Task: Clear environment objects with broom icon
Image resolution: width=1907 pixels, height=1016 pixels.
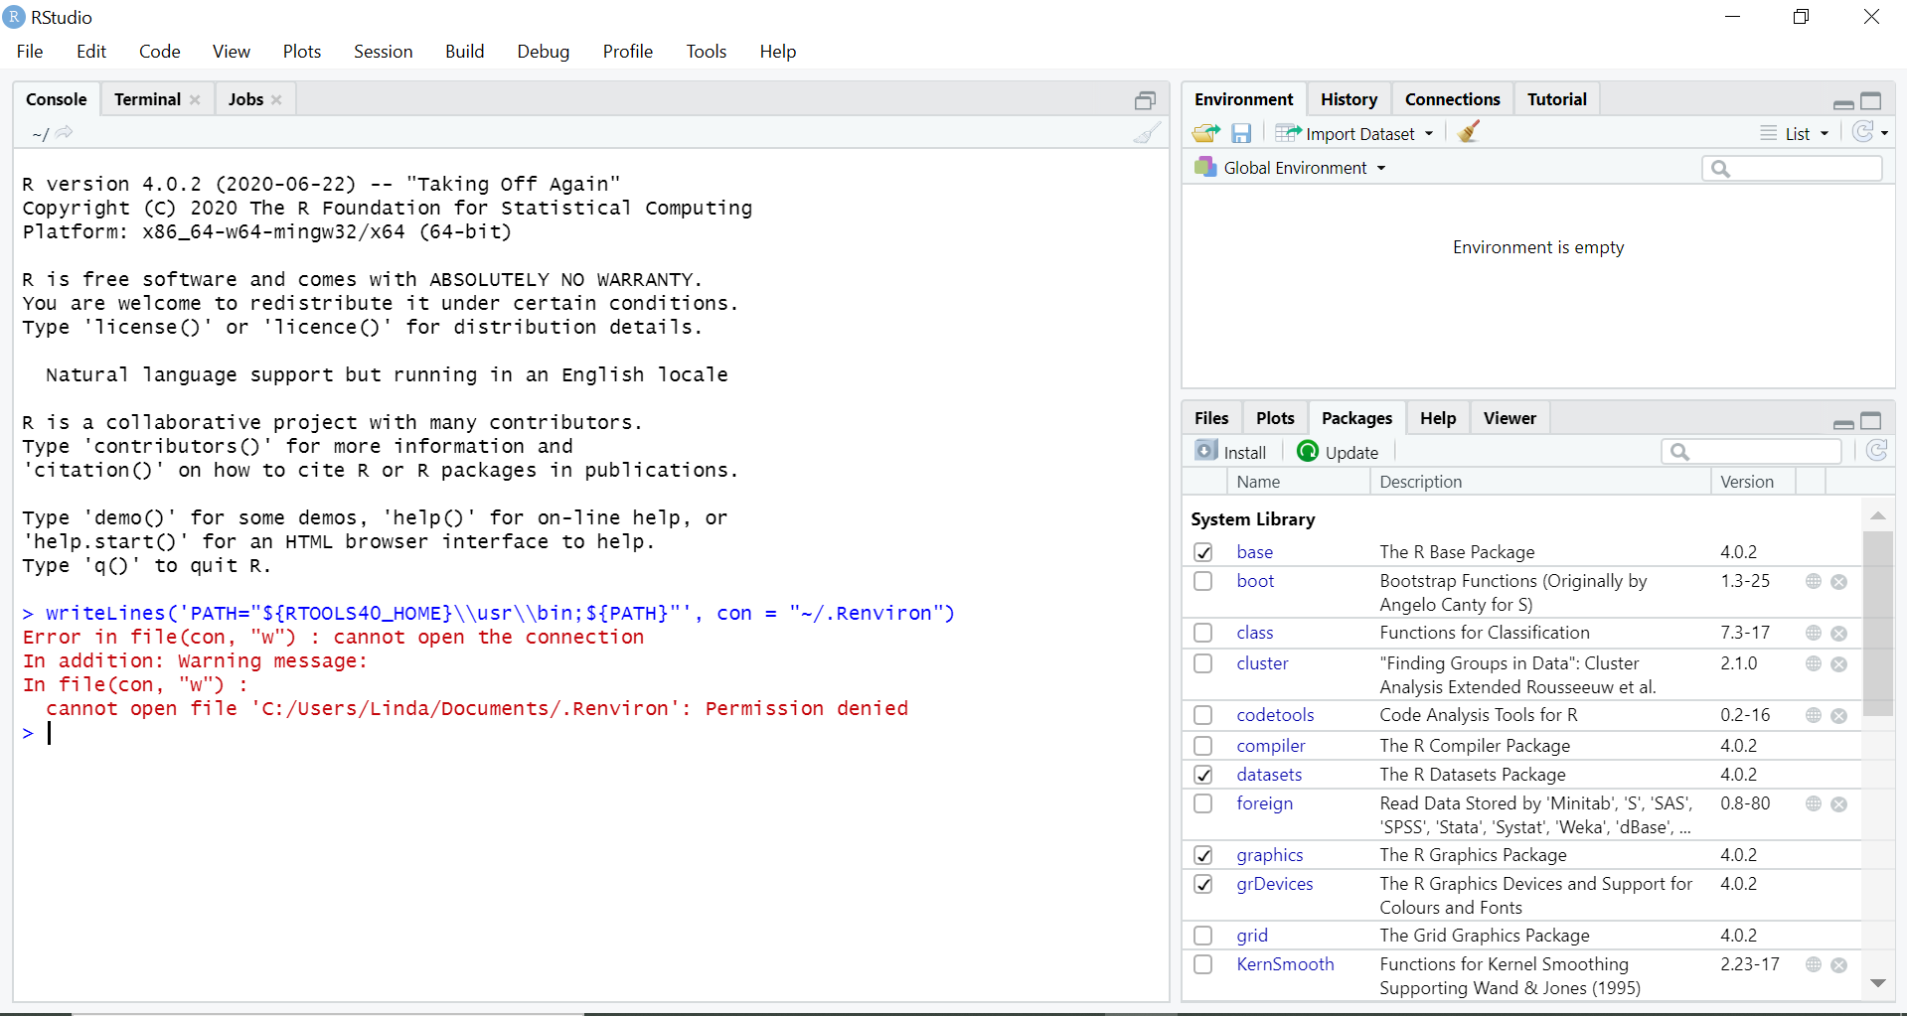Action: 1469,132
